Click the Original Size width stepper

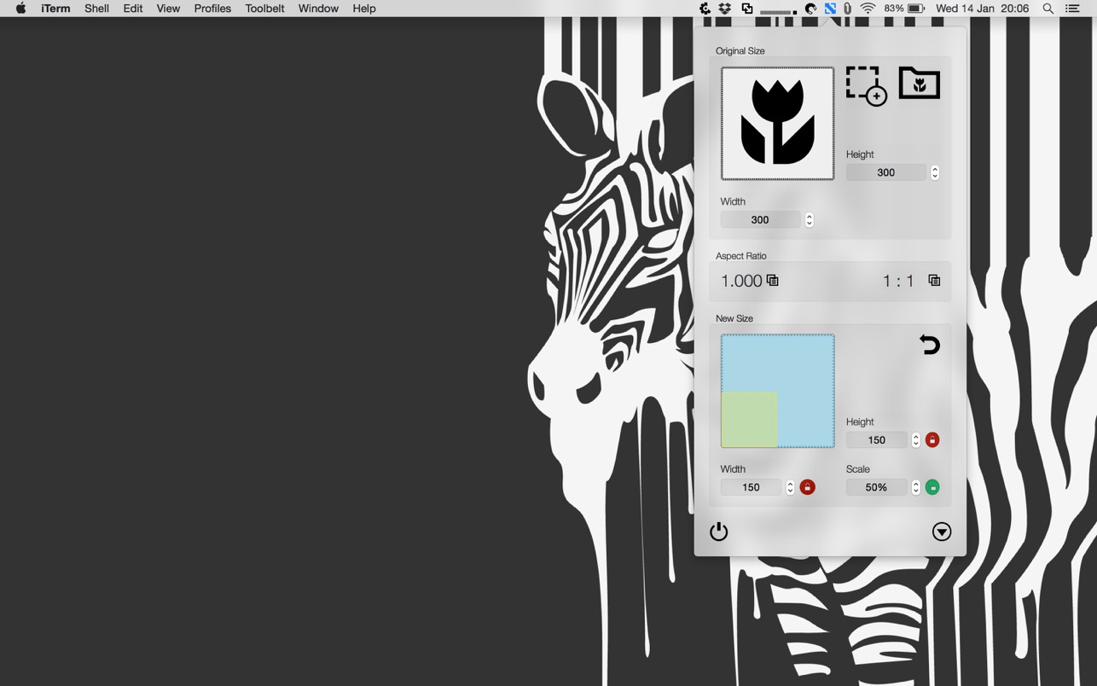pyautogui.click(x=810, y=220)
